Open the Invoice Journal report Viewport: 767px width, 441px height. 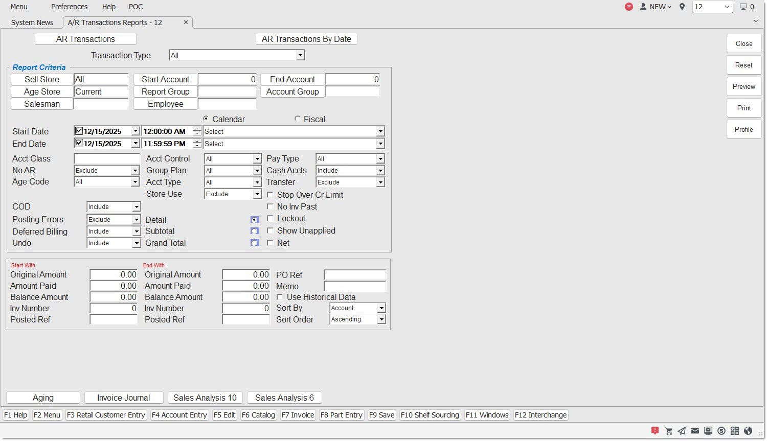[x=123, y=398]
